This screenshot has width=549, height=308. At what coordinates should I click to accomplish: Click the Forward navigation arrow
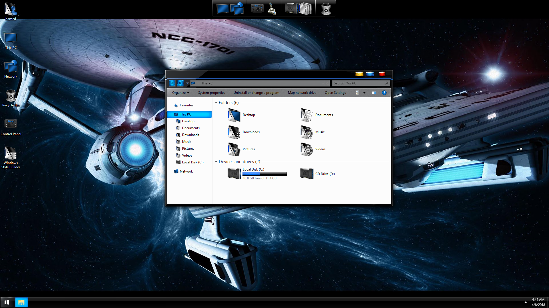180,83
